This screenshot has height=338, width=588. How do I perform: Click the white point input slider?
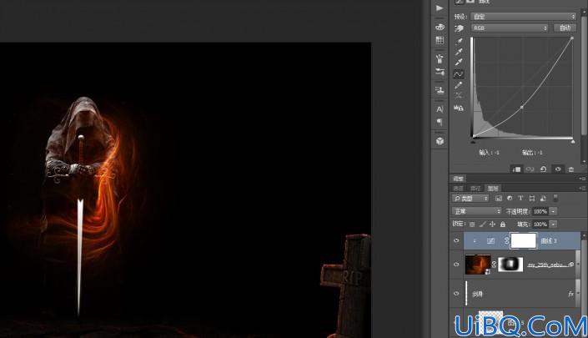click(573, 141)
